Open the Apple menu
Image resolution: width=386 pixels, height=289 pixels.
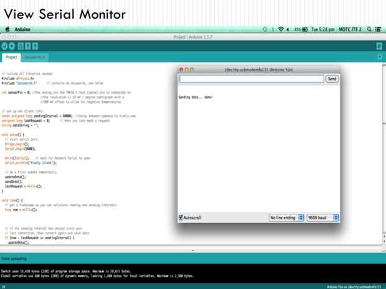7,29
